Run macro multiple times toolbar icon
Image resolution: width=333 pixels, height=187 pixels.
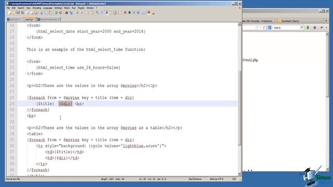(x=138, y=12)
